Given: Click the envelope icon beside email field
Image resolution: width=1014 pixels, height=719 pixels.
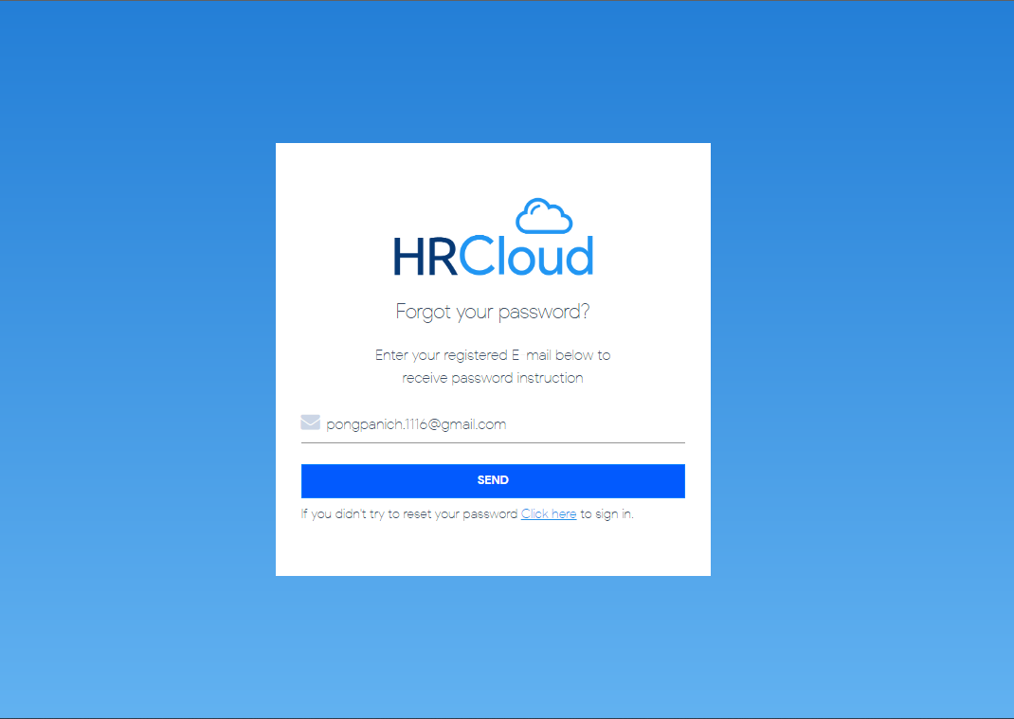Looking at the screenshot, I should tap(311, 422).
